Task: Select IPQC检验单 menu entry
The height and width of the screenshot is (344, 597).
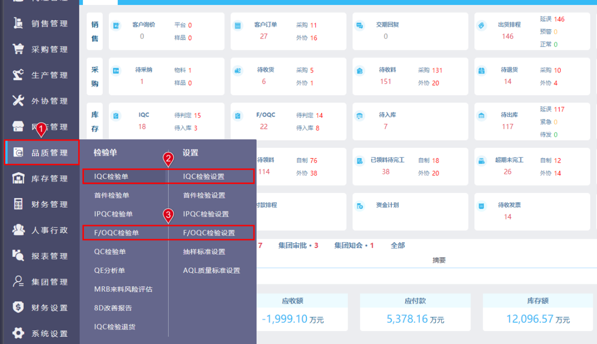Action: pos(113,214)
